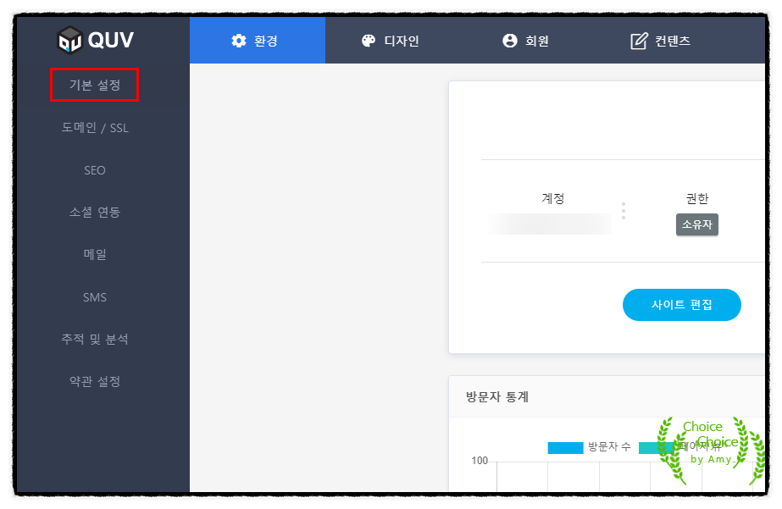The image size is (782, 509).
Task: Click the QUV text logo
Action: 111,40
